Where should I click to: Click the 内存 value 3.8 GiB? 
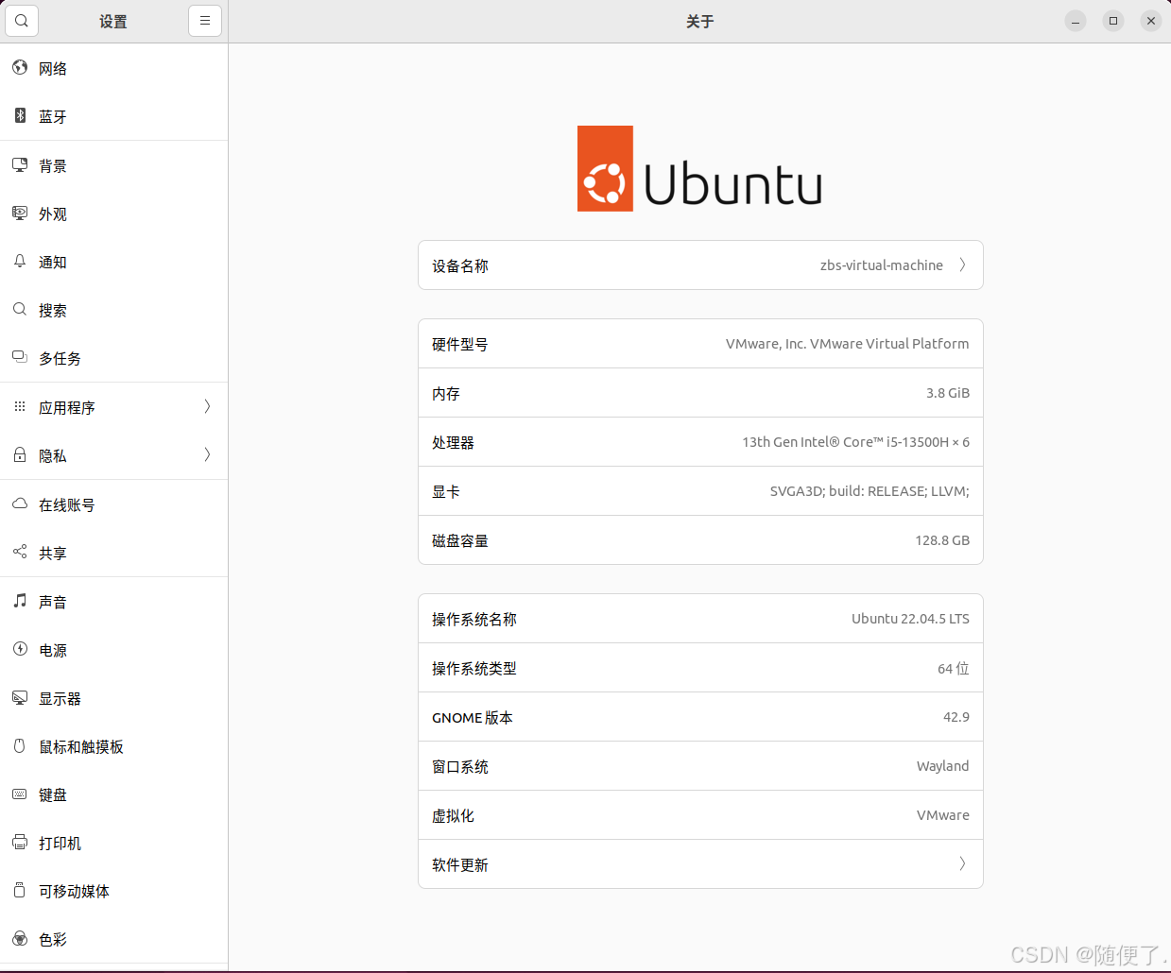tap(948, 393)
